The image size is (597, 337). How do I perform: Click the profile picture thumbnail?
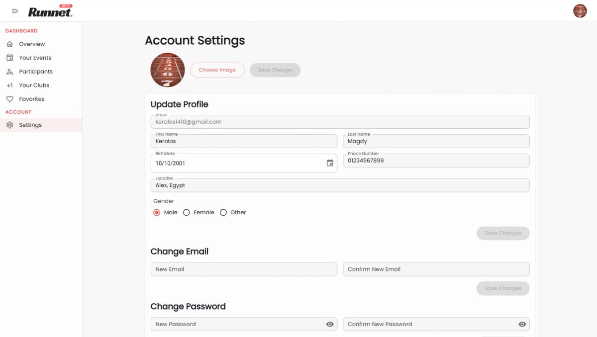click(x=168, y=70)
